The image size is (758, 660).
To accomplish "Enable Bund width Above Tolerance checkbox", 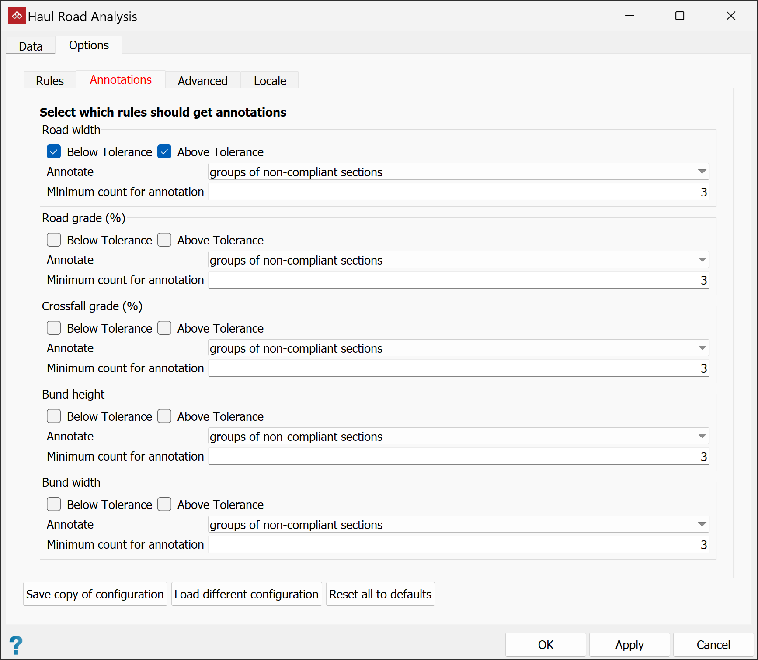I will [164, 505].
